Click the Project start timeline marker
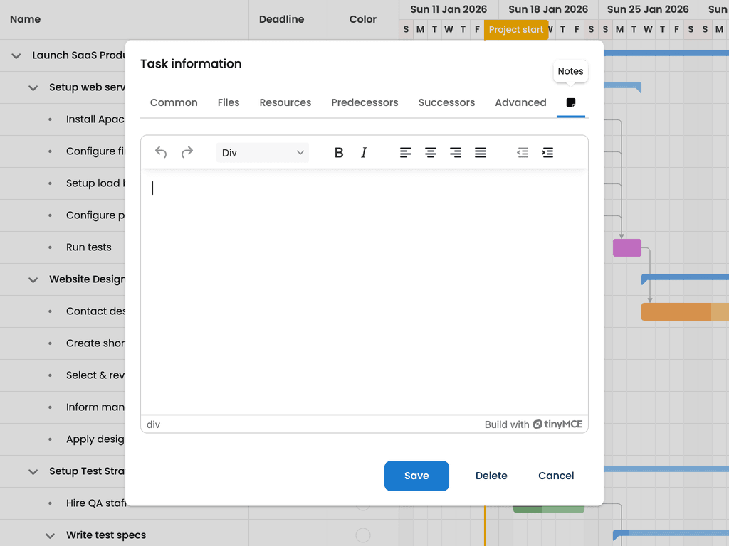729x546 pixels. coord(516,30)
